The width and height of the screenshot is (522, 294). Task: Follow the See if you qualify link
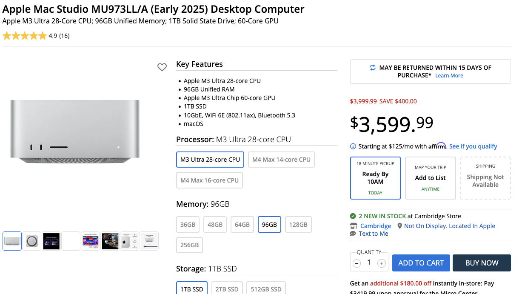473,146
